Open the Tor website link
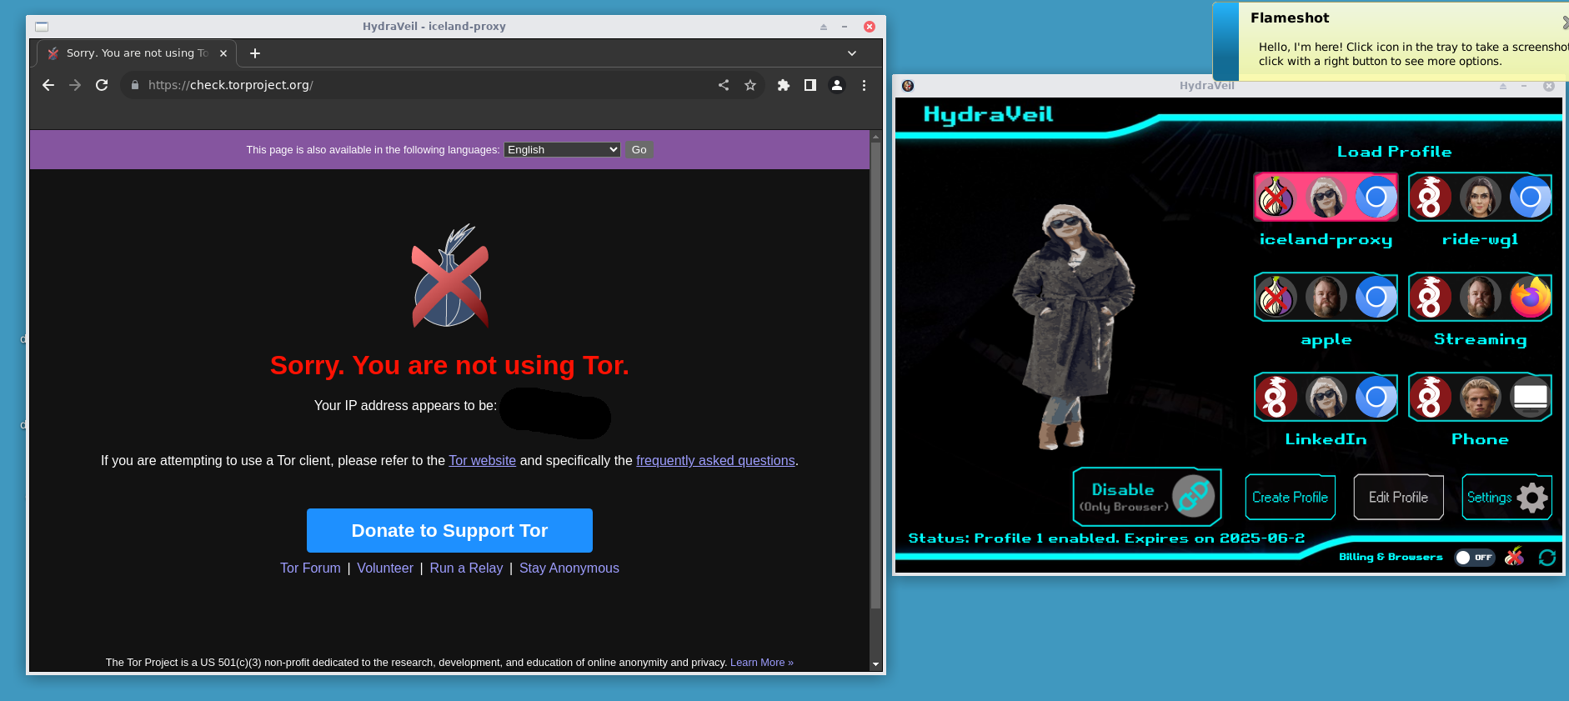 pyautogui.click(x=482, y=460)
